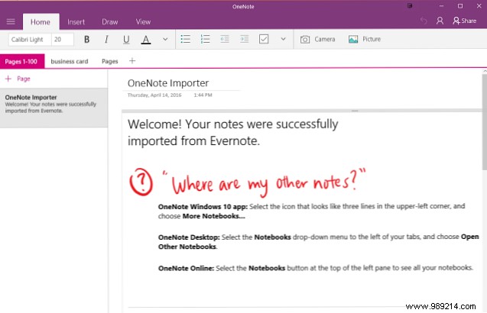Add a new page with + Page
The image size is (487, 313).
coord(18,79)
